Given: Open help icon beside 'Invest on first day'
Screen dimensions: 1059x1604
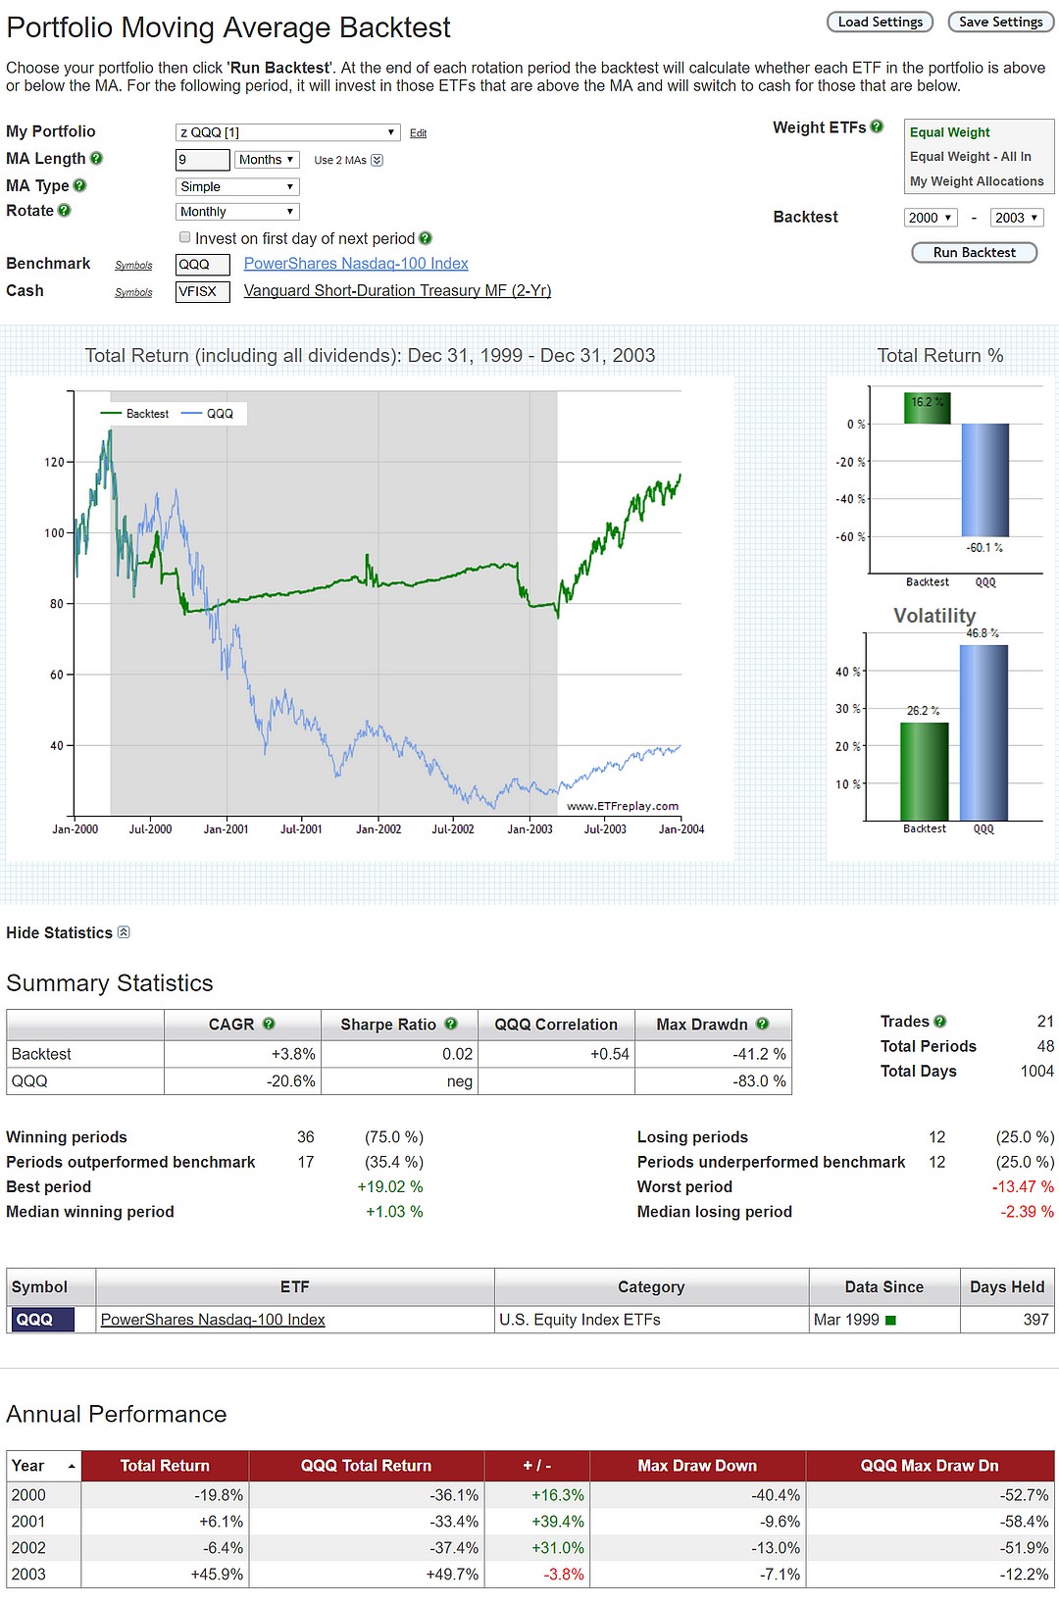Looking at the screenshot, I should (x=426, y=238).
